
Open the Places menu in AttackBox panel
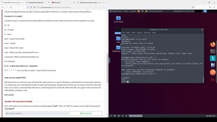[x=126, y=11]
